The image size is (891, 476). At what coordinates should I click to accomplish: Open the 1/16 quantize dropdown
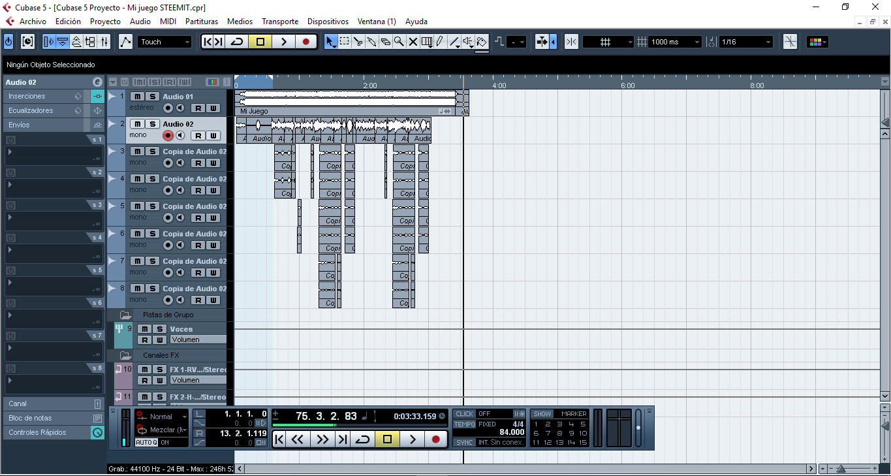pos(746,42)
